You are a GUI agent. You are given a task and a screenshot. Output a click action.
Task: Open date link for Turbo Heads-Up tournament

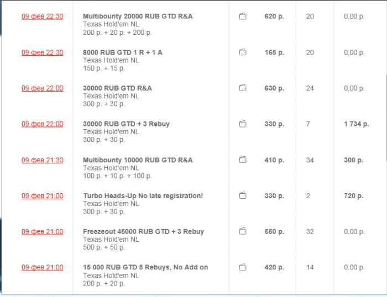(43, 196)
